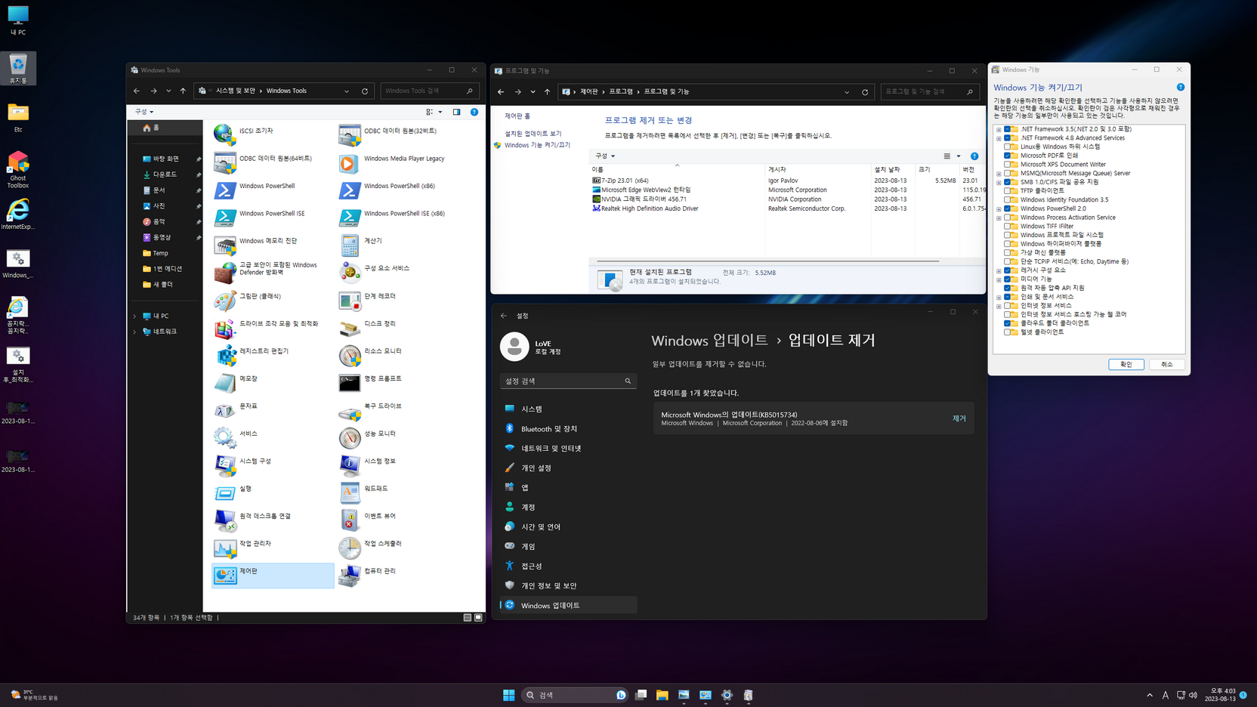Open 레지스트리 편집기 icon

pyautogui.click(x=224, y=354)
